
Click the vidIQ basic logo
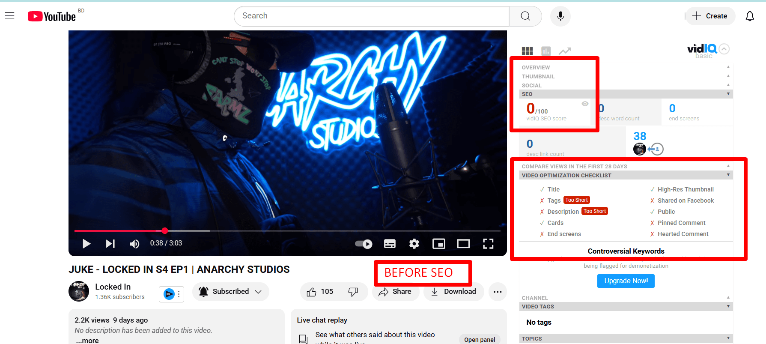point(702,51)
